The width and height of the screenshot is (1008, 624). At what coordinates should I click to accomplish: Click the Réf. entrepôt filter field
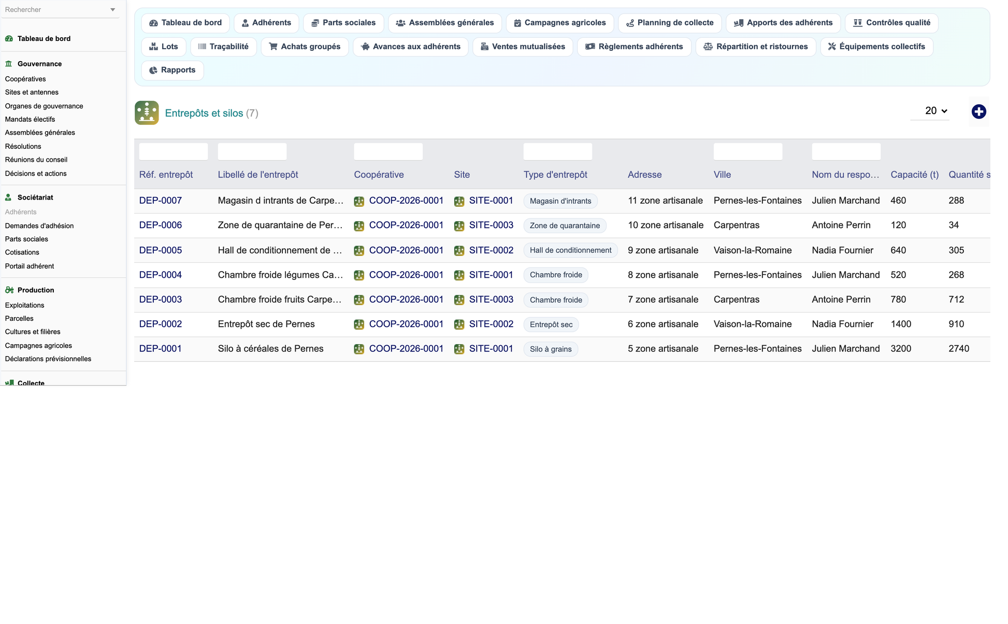pyautogui.click(x=174, y=151)
